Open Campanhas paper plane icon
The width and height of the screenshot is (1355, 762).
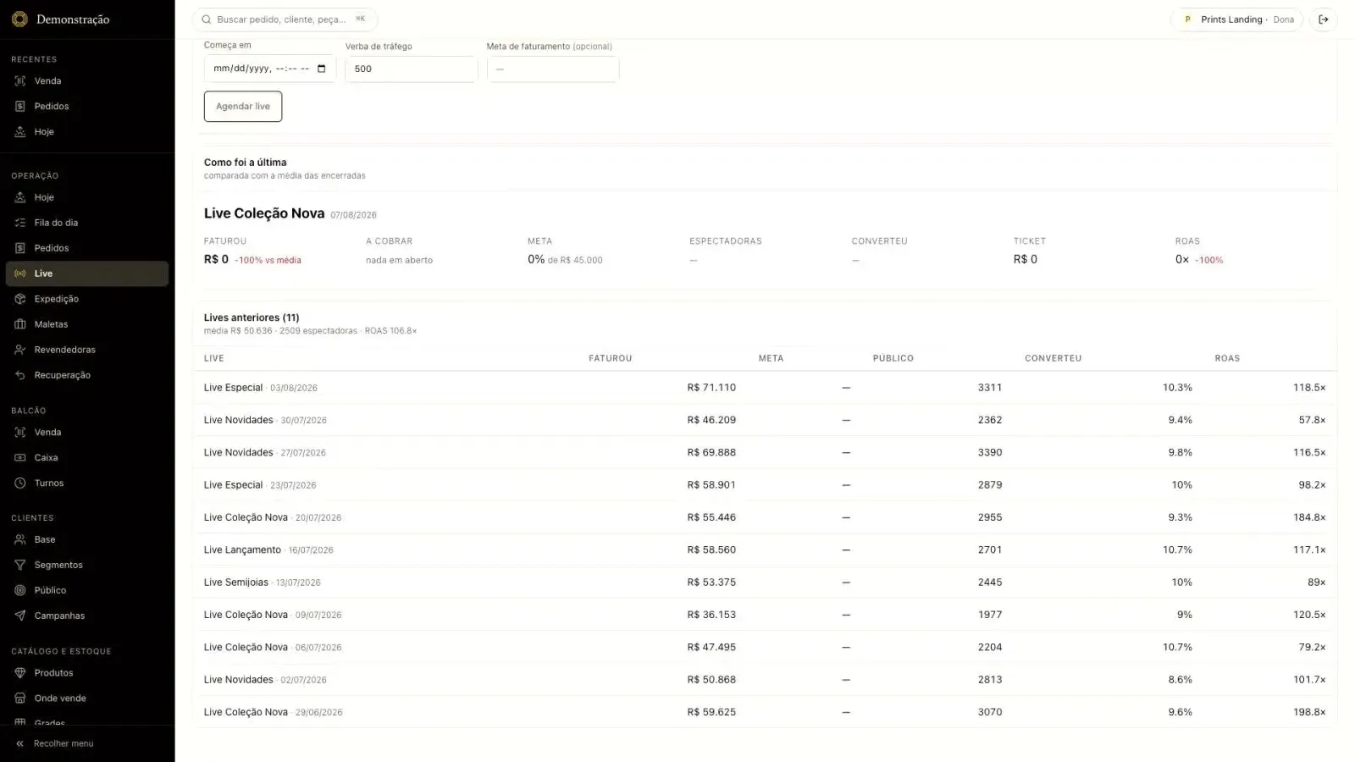20,616
